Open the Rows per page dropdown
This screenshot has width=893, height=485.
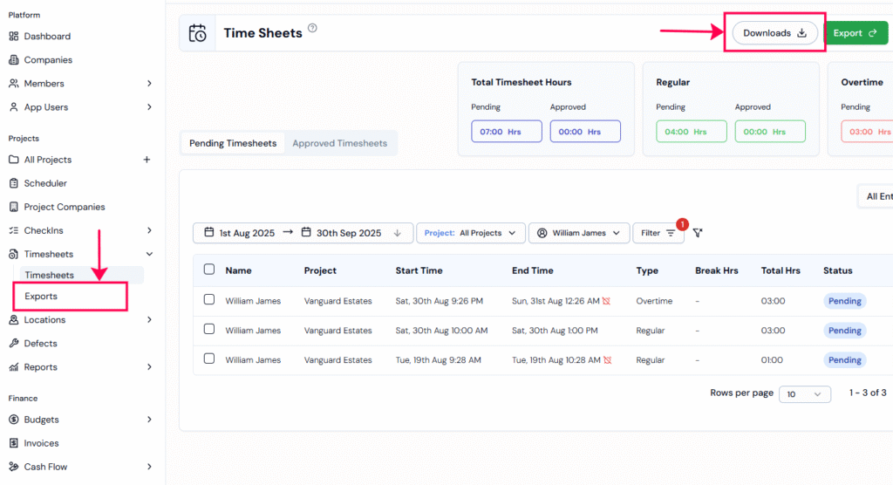click(804, 394)
